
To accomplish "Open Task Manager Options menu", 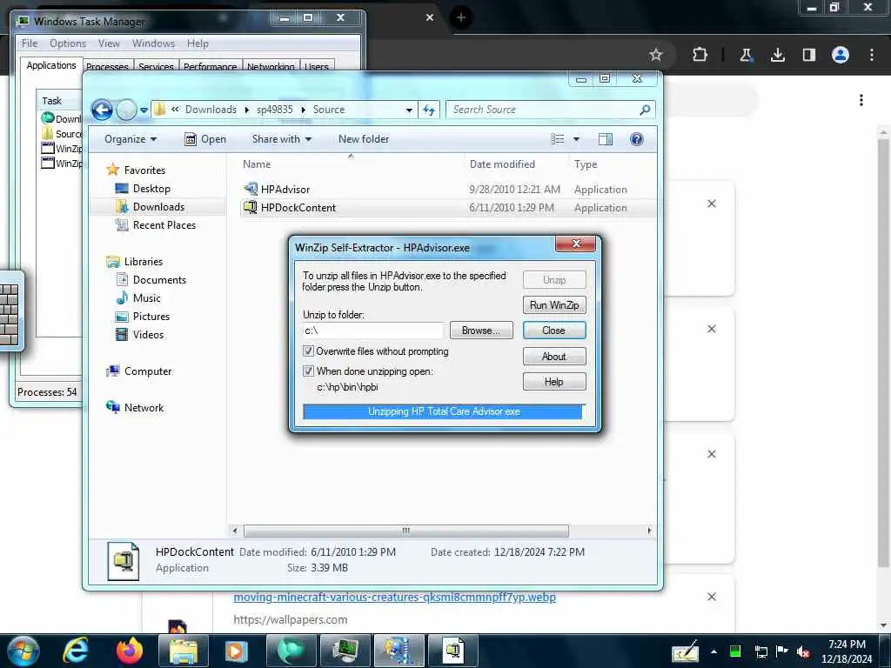I will 68,43.
